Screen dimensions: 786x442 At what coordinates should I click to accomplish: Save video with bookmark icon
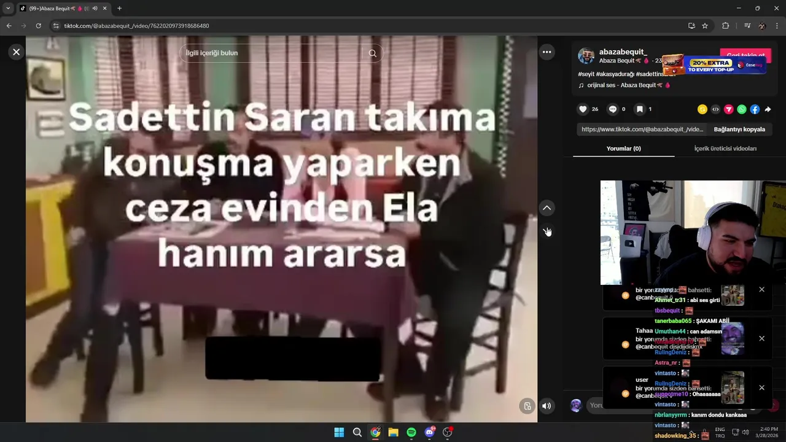pos(639,109)
